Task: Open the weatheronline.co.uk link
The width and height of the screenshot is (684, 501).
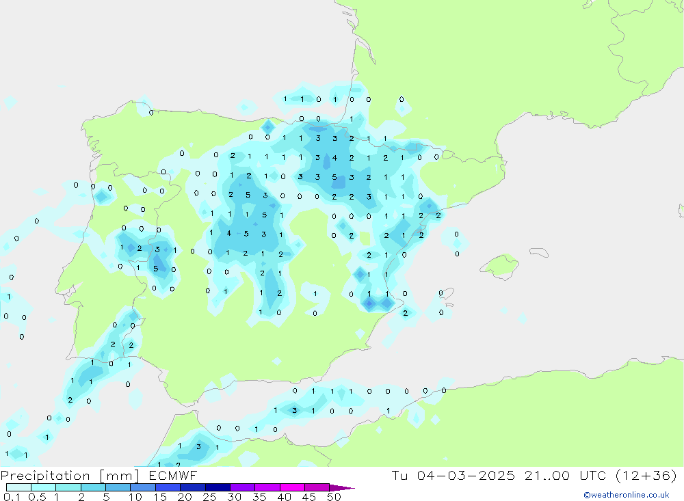Action: click(627, 495)
